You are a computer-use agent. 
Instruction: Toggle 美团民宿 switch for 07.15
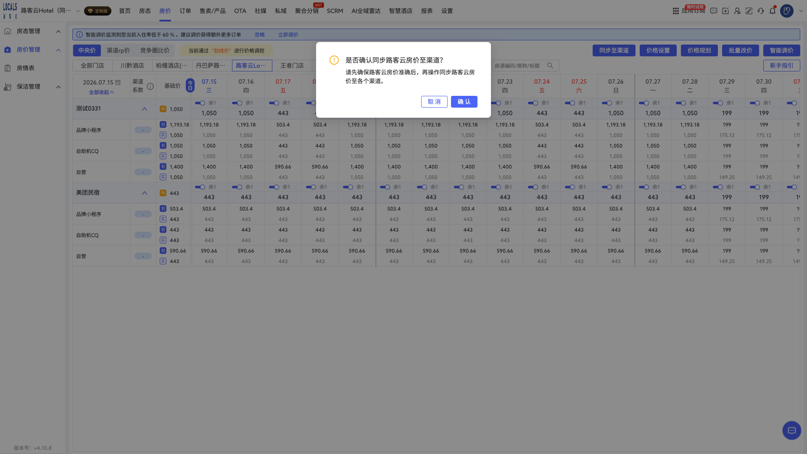coord(200,187)
